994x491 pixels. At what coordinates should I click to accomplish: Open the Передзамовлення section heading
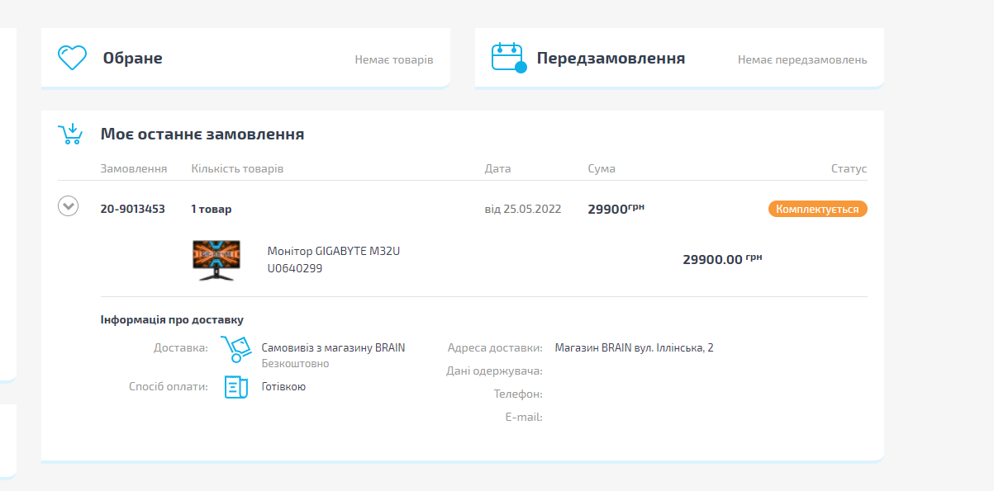611,59
